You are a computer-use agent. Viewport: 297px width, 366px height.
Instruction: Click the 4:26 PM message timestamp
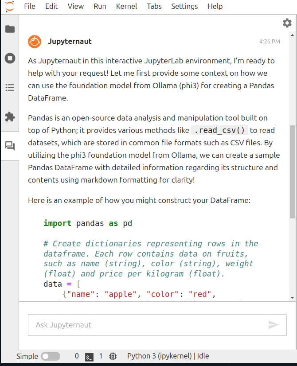pos(270,42)
